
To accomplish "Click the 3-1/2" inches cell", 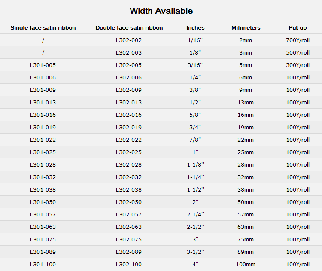I will pos(195,252).
